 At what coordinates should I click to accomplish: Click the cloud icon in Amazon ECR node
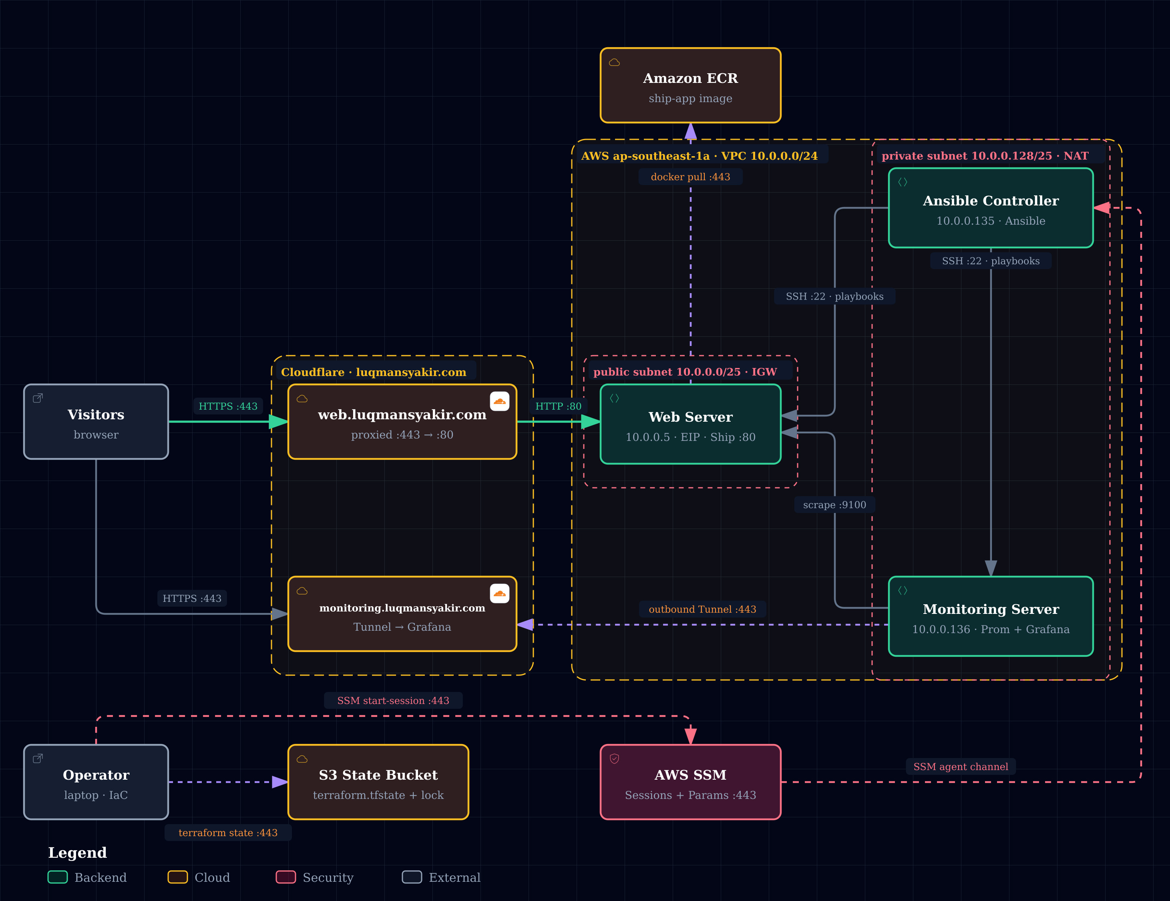click(615, 63)
